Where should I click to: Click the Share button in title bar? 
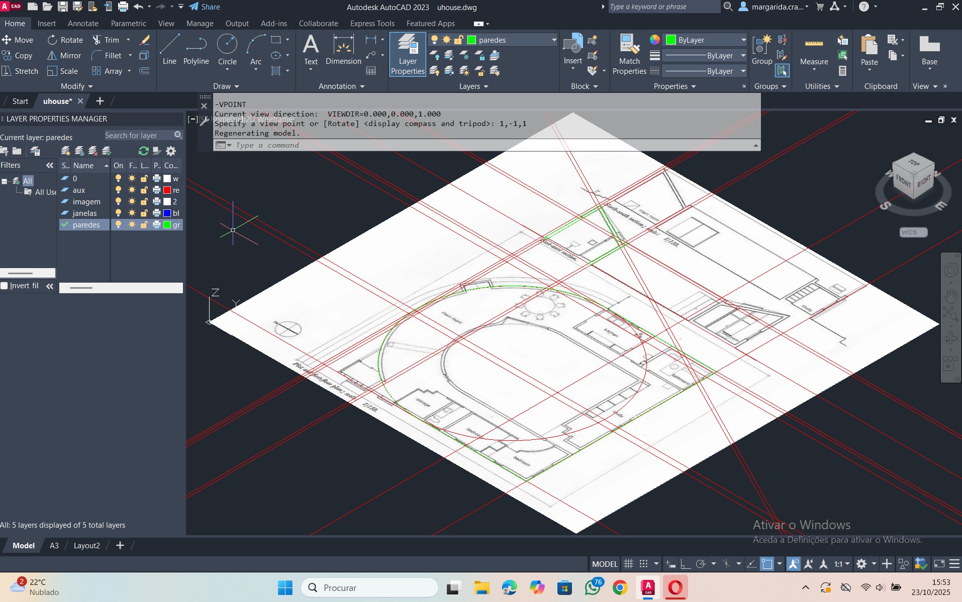pyautogui.click(x=205, y=7)
